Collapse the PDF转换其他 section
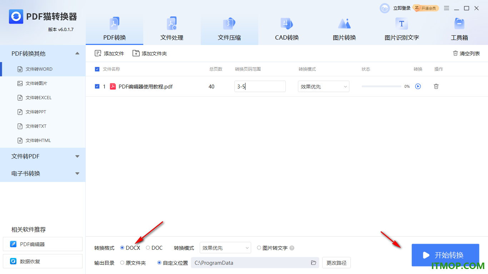The height and width of the screenshot is (274, 488). [x=78, y=54]
